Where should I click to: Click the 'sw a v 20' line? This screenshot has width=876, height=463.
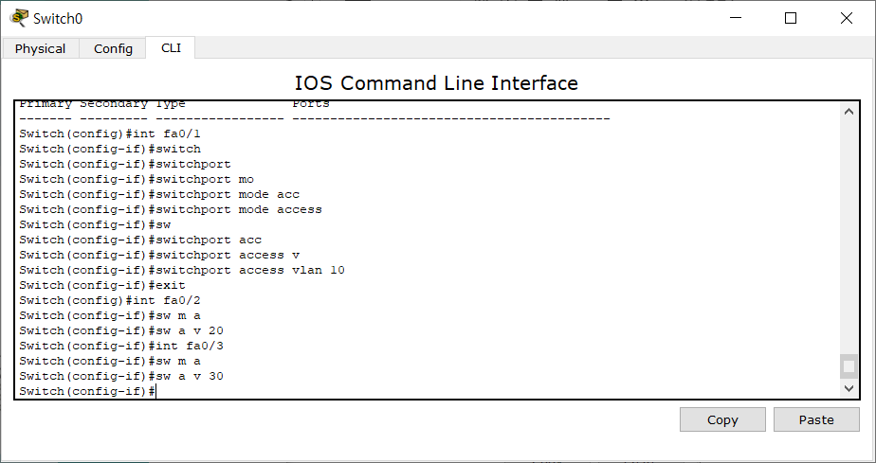click(121, 330)
